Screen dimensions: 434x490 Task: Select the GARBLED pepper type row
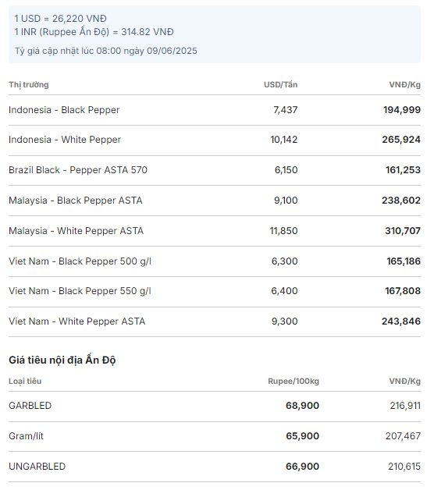pos(215,406)
